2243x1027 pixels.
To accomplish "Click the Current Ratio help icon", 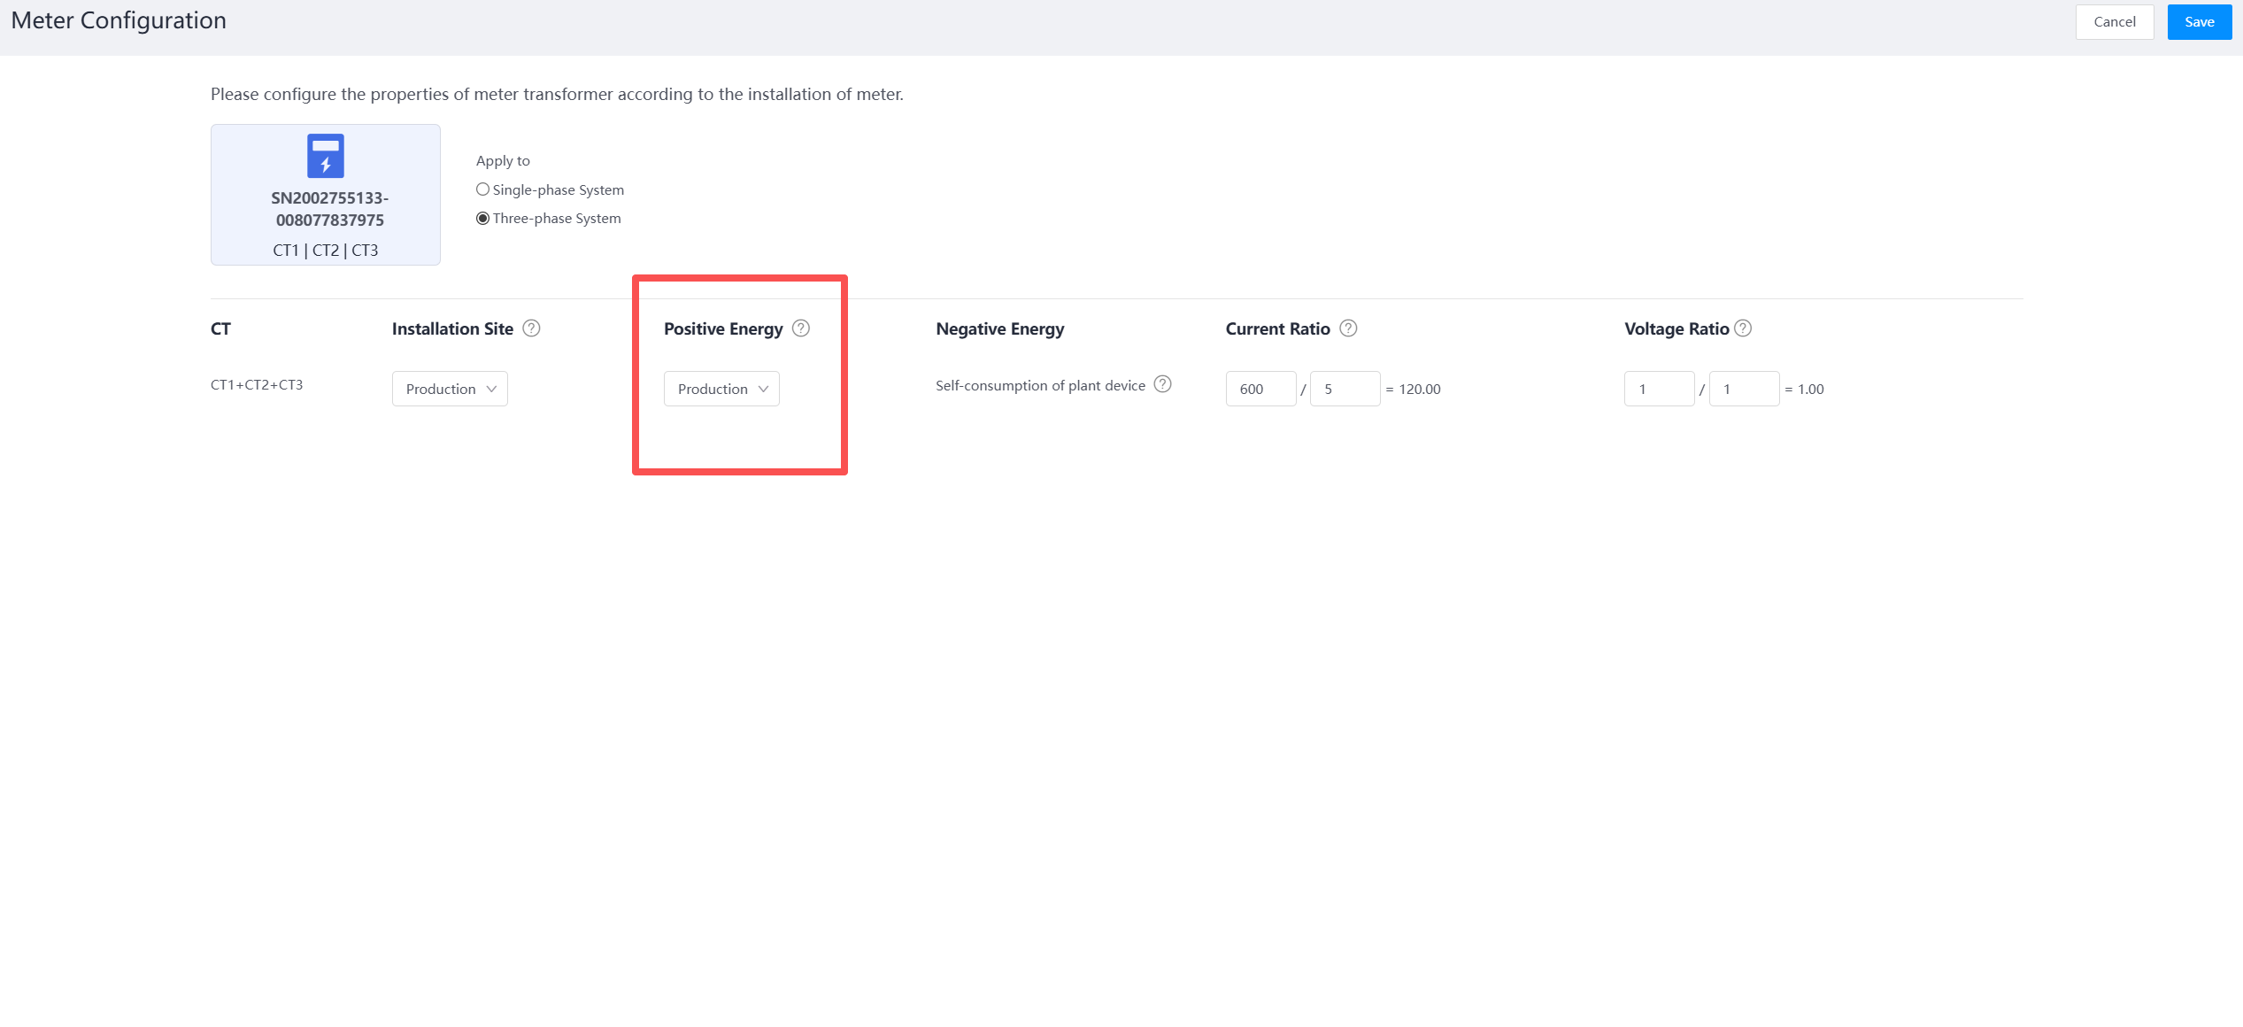I will coord(1348,328).
